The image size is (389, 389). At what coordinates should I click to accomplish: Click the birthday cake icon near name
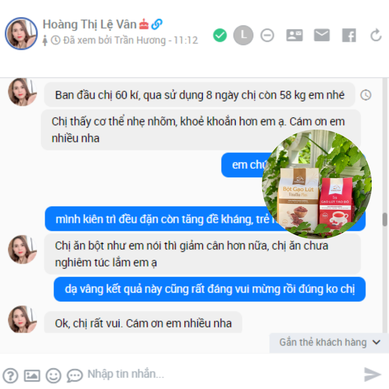[x=143, y=24]
